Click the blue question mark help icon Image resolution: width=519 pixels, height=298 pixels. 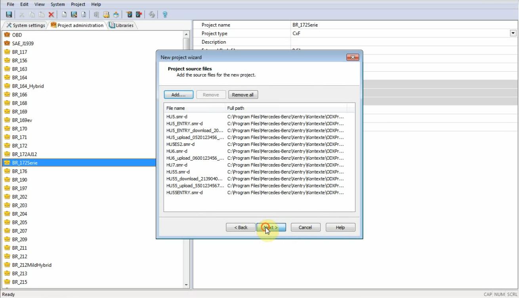click(x=165, y=15)
